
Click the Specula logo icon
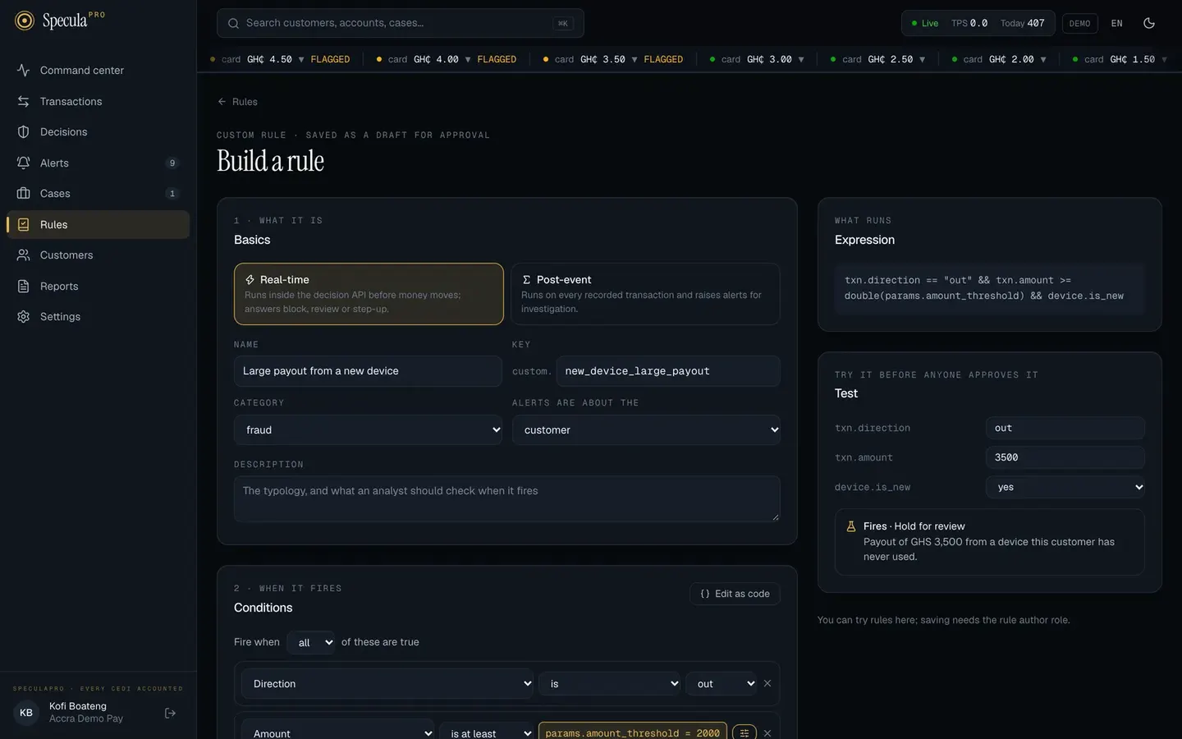tap(25, 21)
